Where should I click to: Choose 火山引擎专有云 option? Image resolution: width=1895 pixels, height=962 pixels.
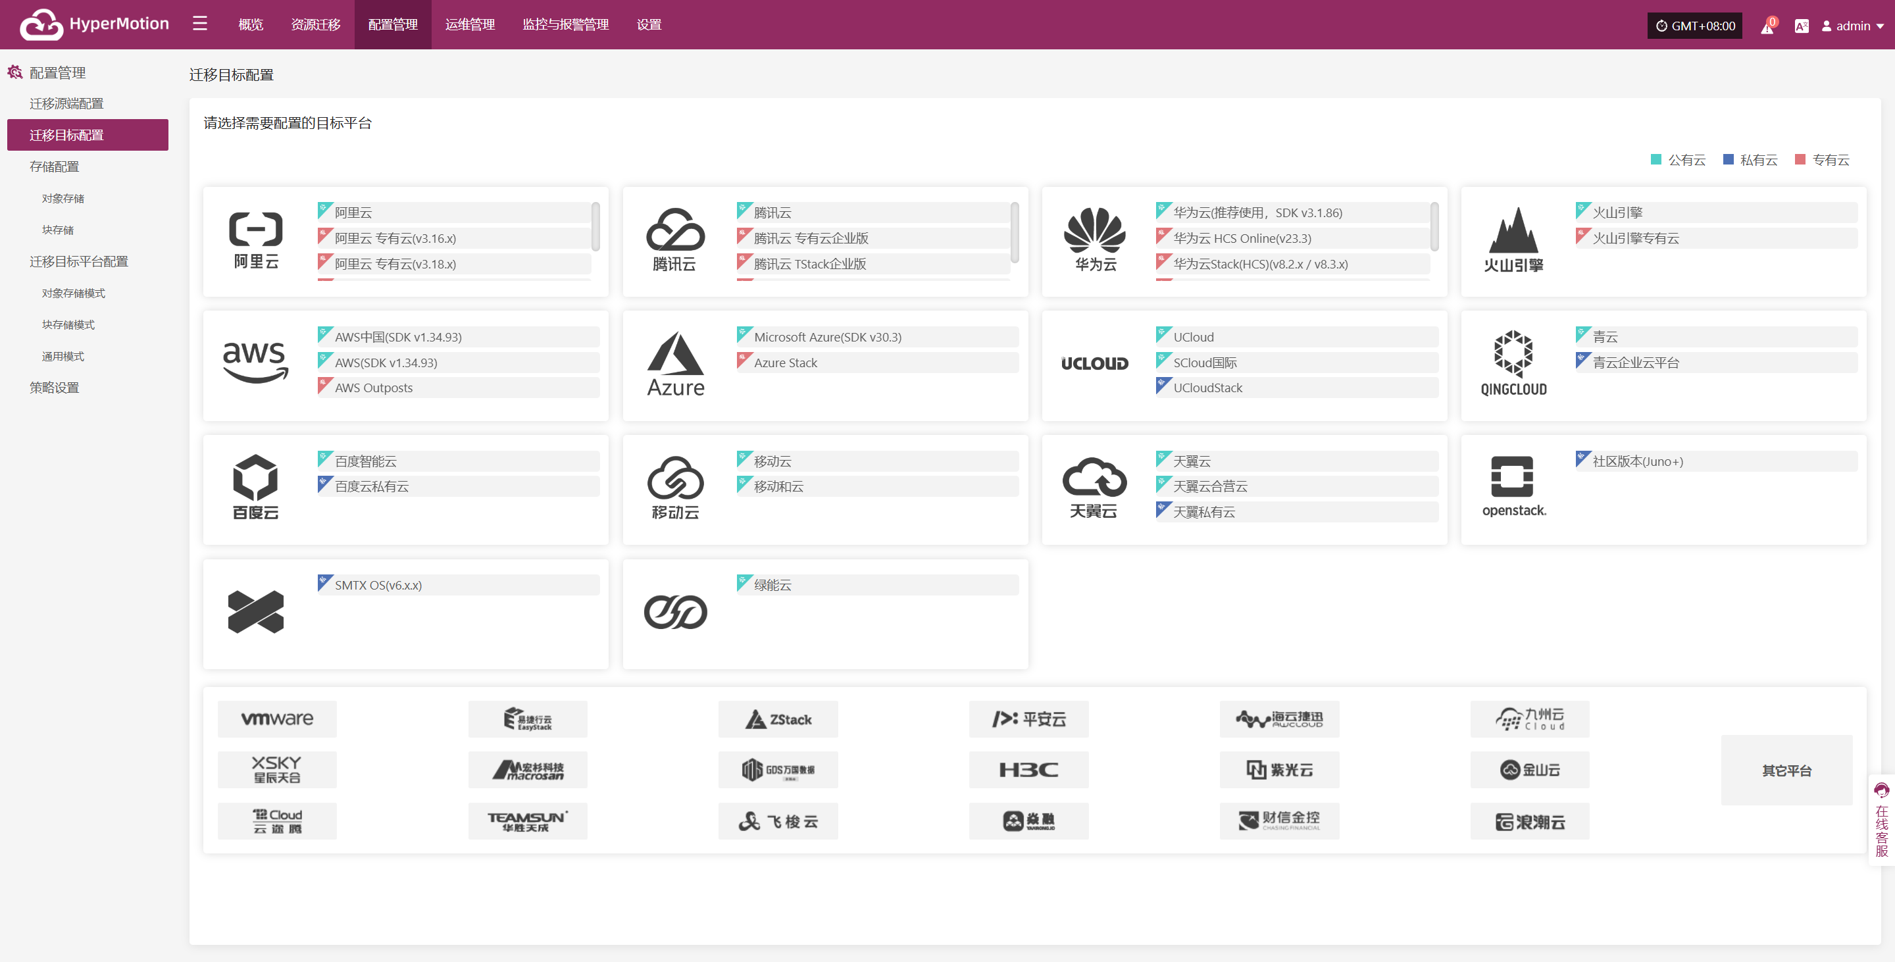point(1716,238)
